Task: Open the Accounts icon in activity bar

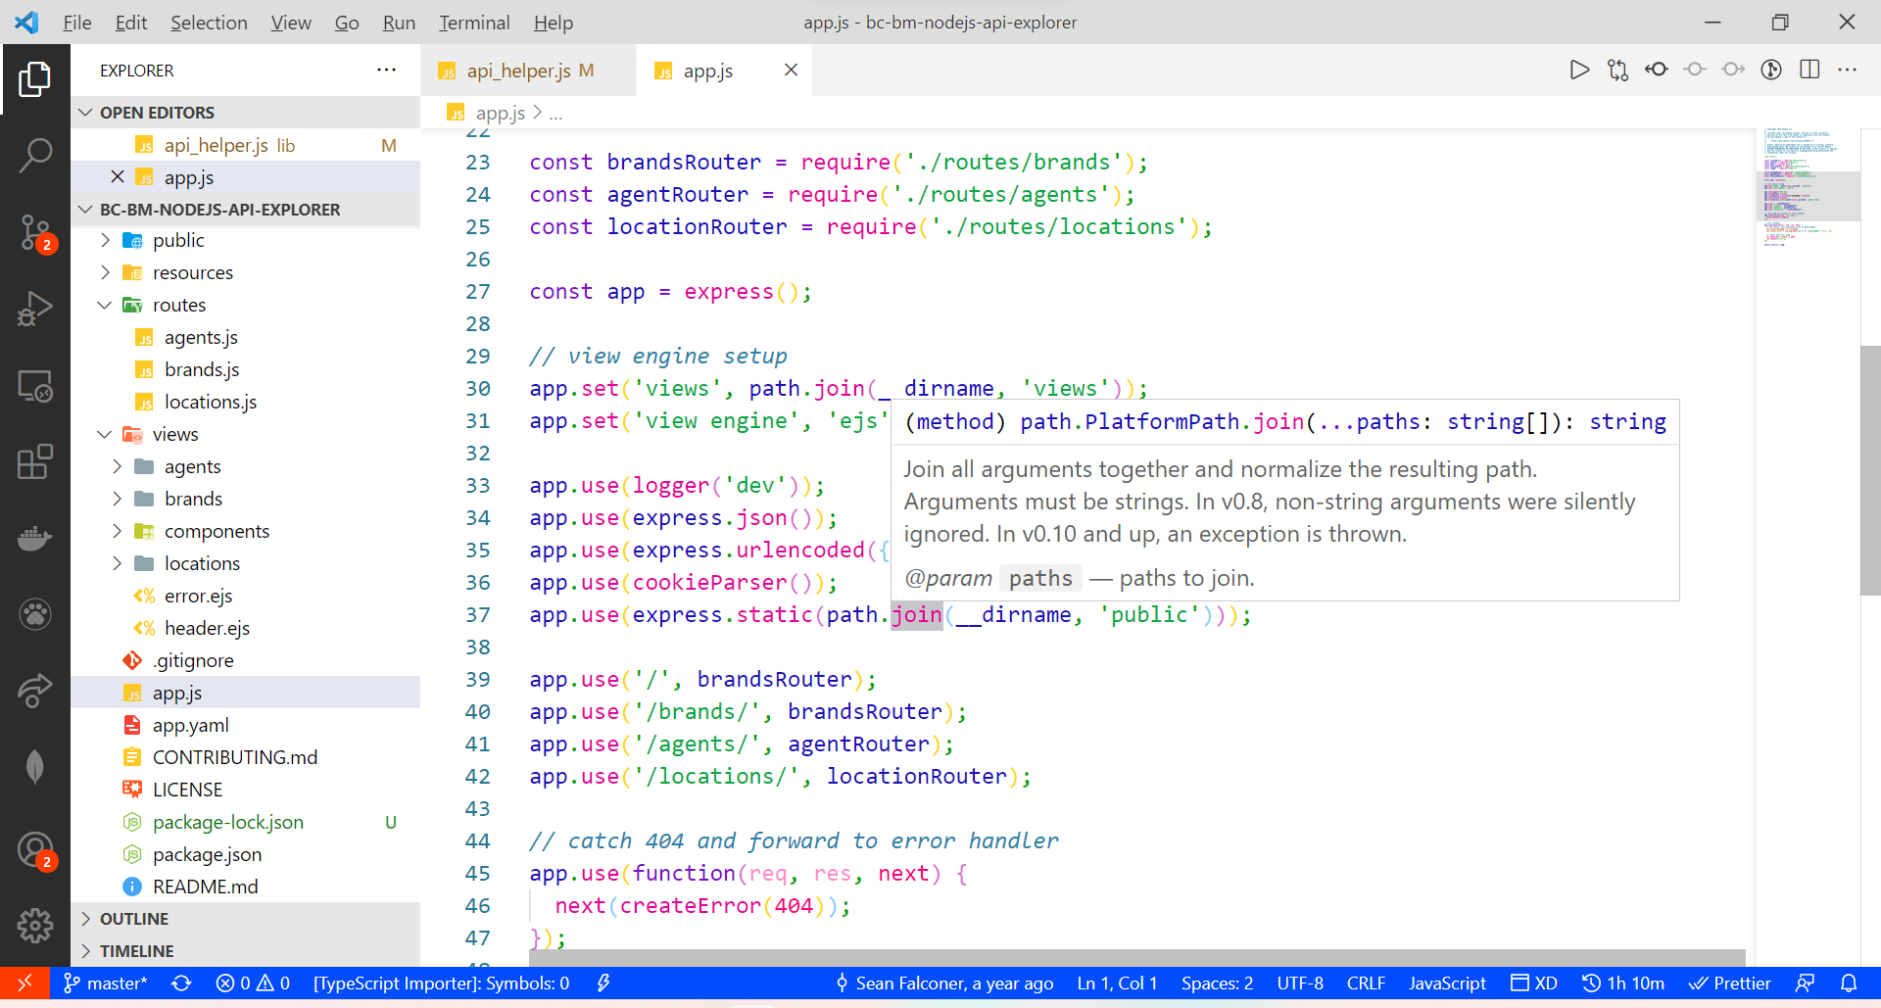Action: (36, 849)
